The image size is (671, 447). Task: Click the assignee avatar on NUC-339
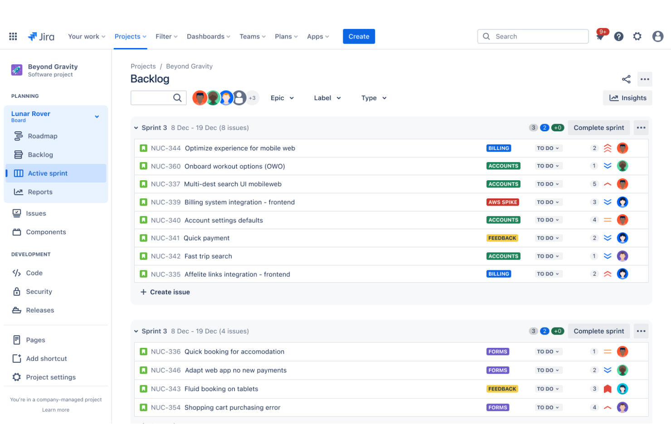622,202
